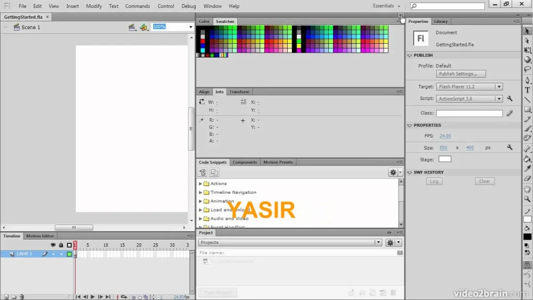533x300 pixels.
Task: Select the Bone tool
Action: tap(527, 149)
